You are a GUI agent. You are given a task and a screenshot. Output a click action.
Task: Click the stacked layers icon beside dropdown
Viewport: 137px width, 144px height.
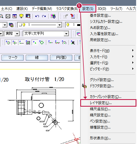[11, 25]
